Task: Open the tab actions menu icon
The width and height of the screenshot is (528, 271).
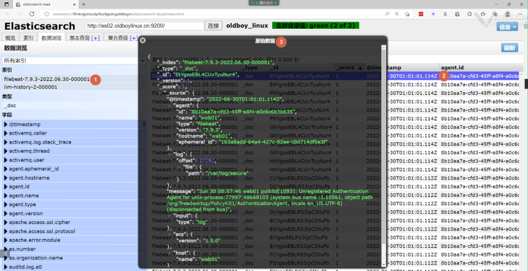Action: (x=6, y=4)
